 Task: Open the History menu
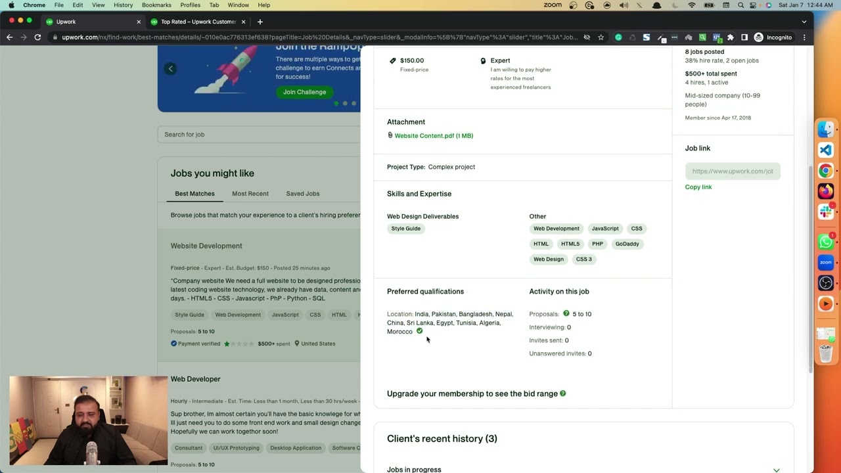pyautogui.click(x=123, y=5)
